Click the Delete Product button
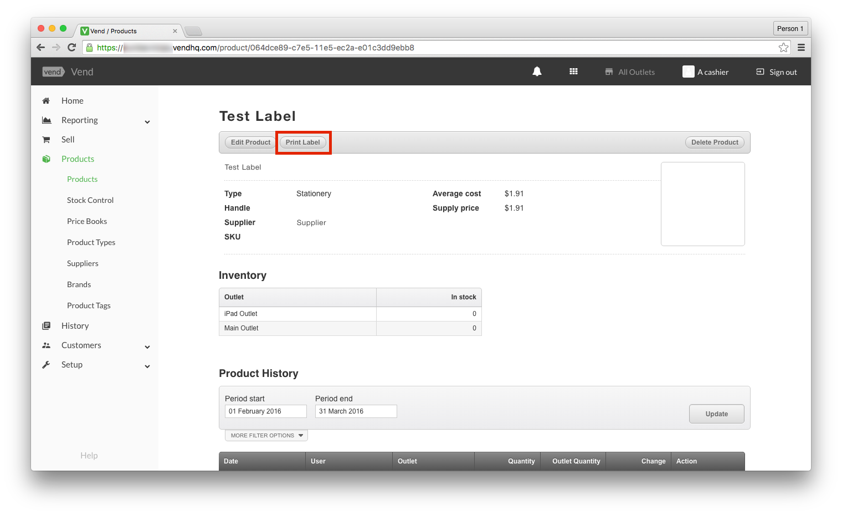842x515 pixels. pos(715,142)
